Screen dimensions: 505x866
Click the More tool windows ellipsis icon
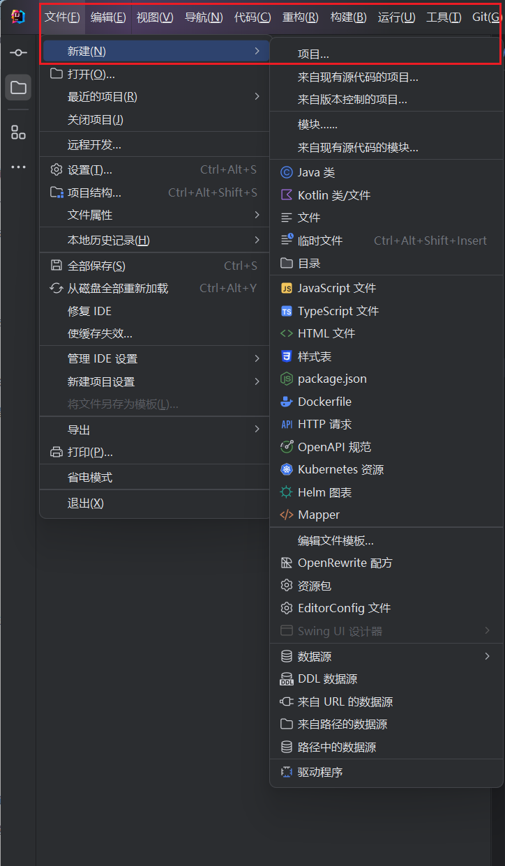[x=17, y=165]
